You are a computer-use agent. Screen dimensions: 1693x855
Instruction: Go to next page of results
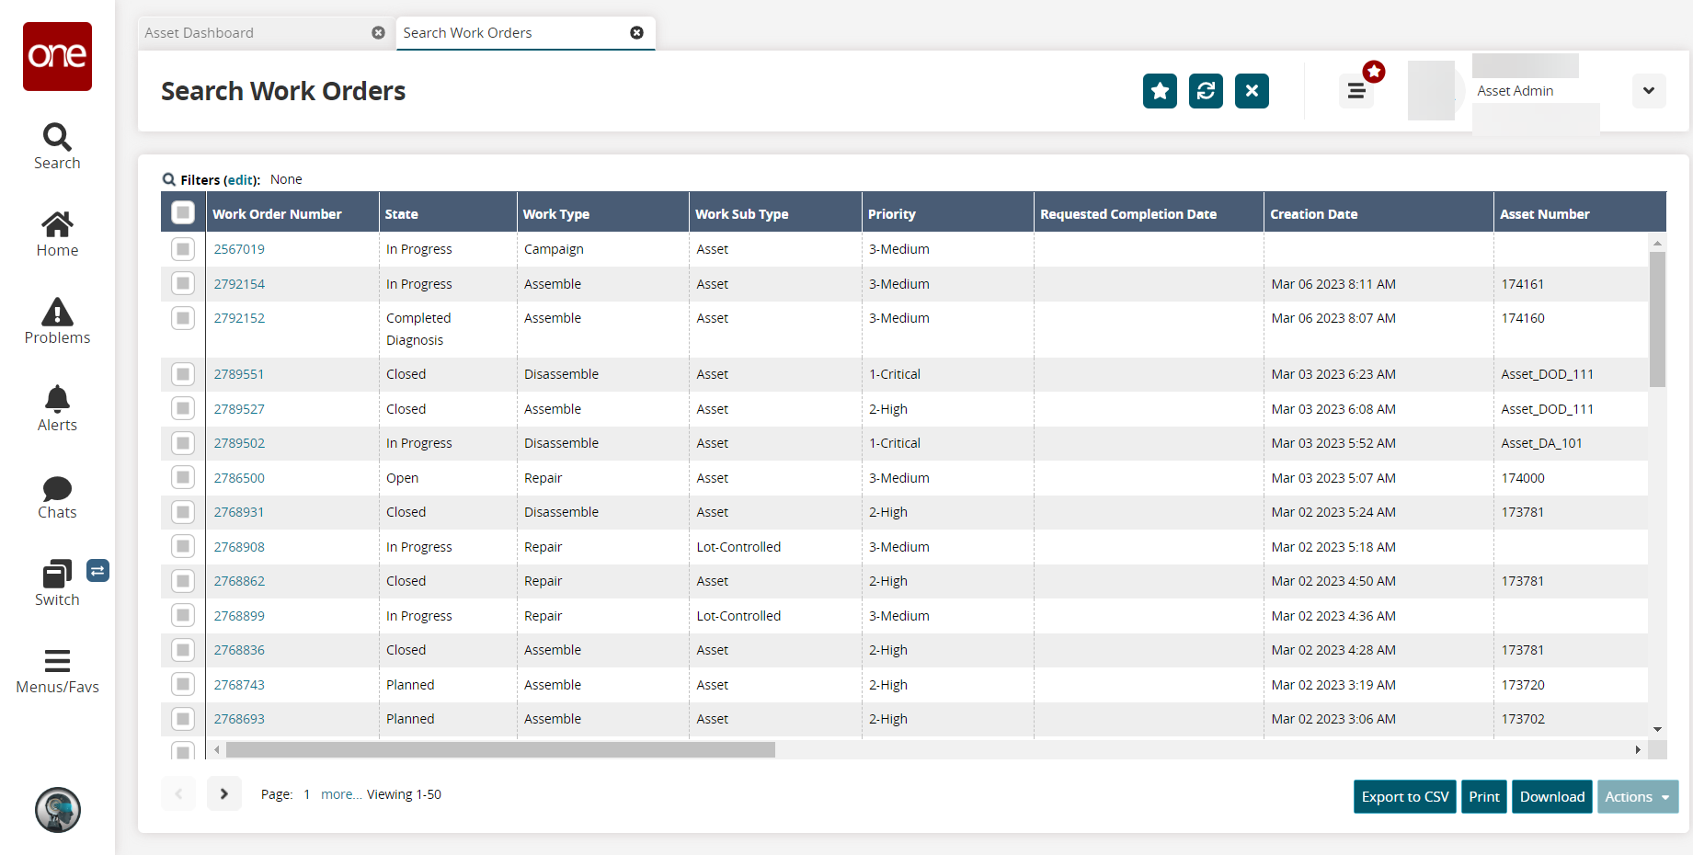pos(223,794)
